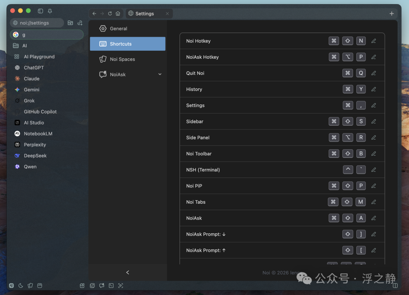Edit the Noi Tabs shortcut
The height and width of the screenshot is (295, 409).
point(373,202)
